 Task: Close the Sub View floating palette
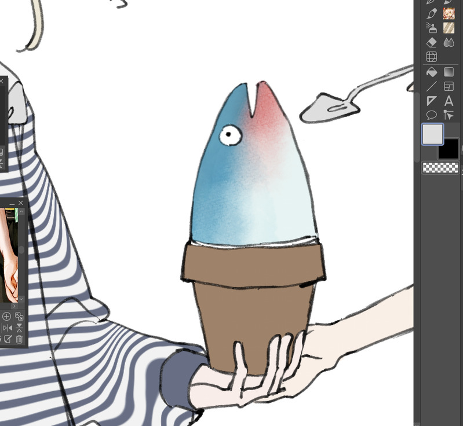pos(21,203)
